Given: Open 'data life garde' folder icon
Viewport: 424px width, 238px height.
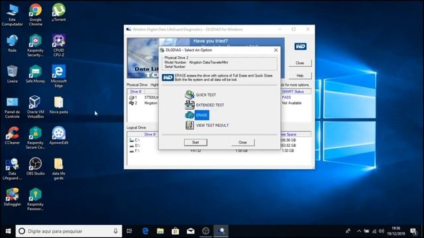Looking at the screenshot, I should (59, 169).
